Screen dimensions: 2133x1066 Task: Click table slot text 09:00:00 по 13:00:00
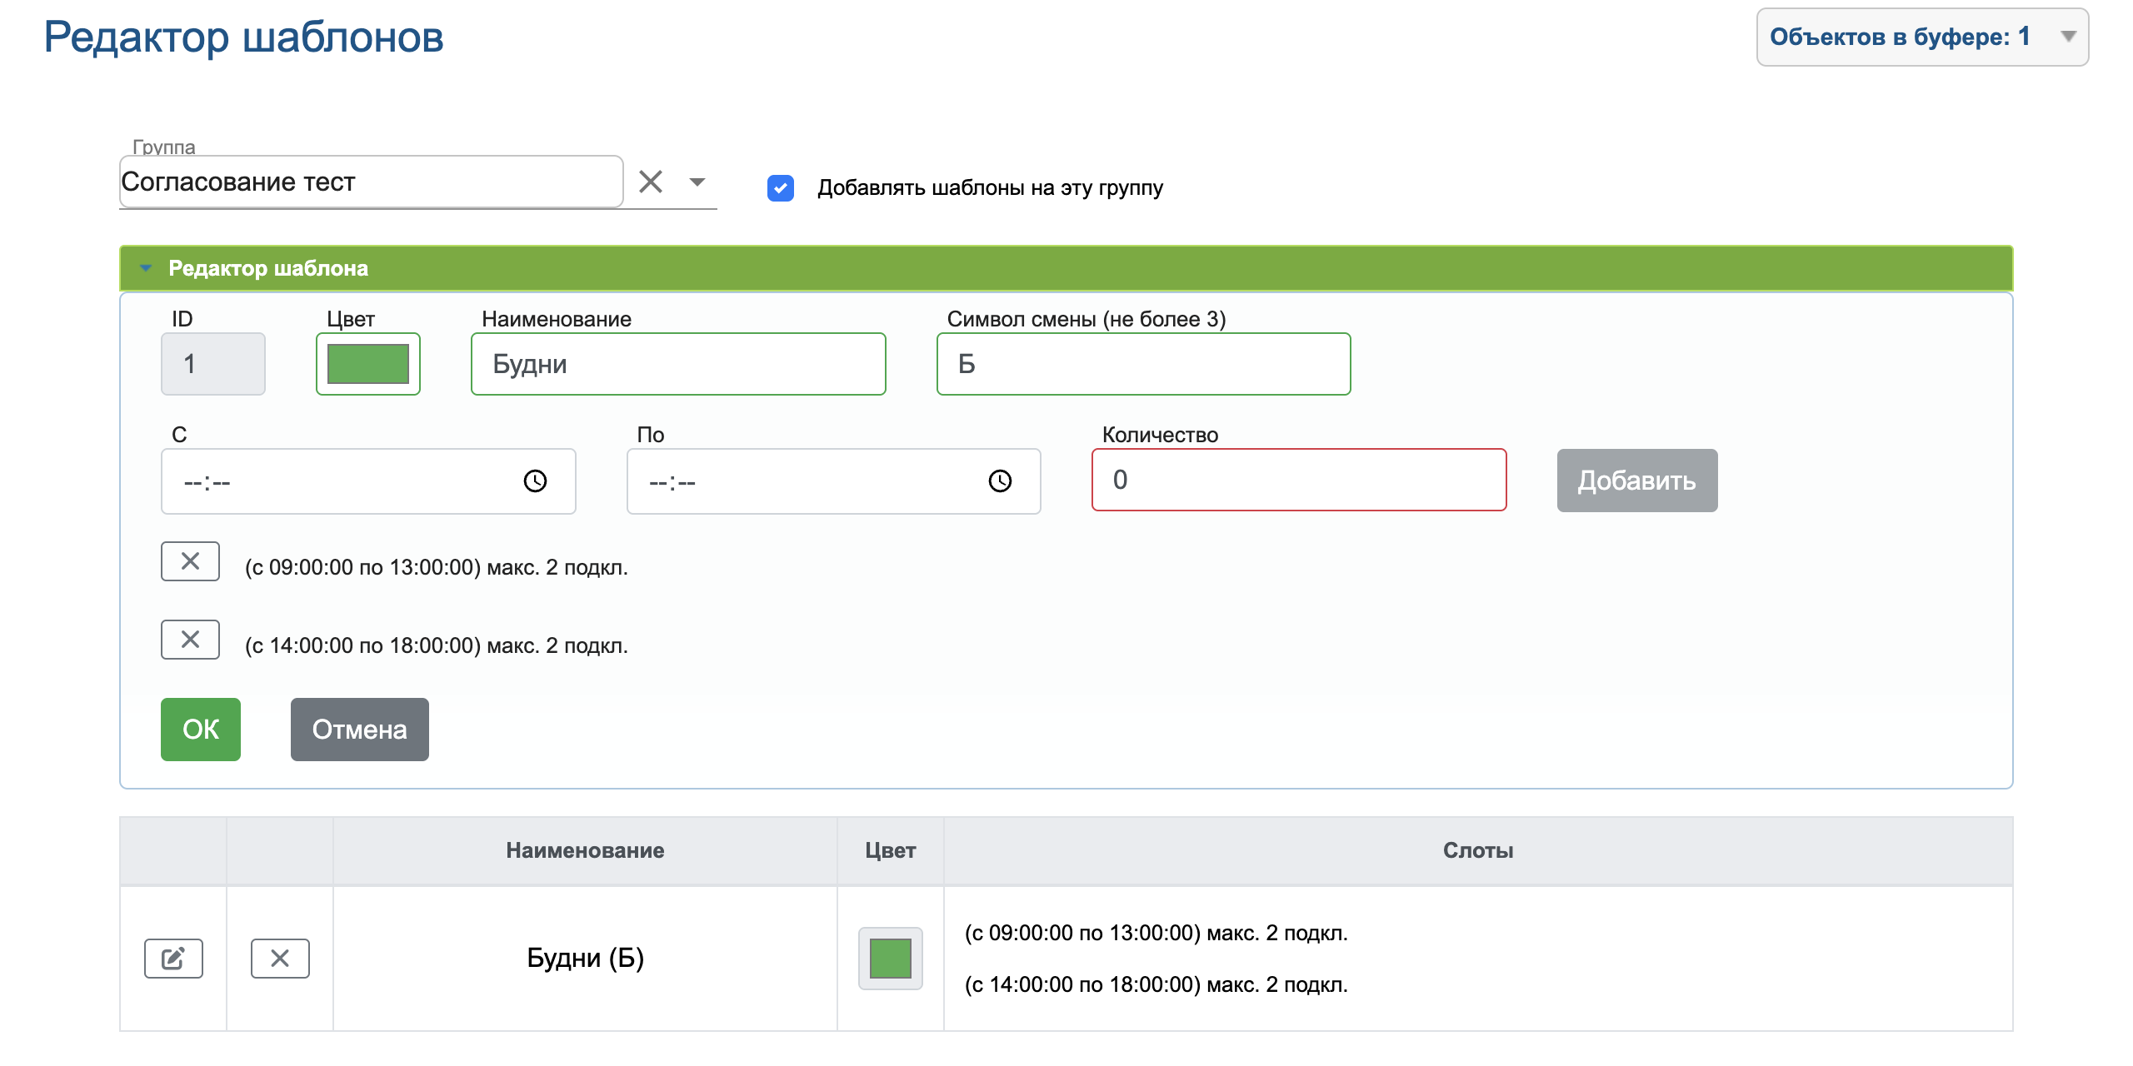click(x=1156, y=933)
